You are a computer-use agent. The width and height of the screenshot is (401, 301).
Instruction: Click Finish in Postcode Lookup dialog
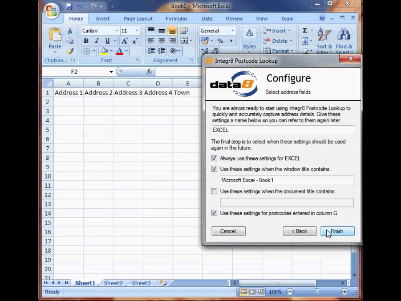[x=338, y=231]
